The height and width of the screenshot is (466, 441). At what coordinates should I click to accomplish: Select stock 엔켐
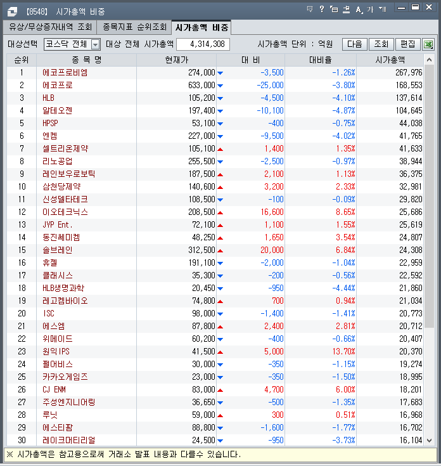coord(50,136)
